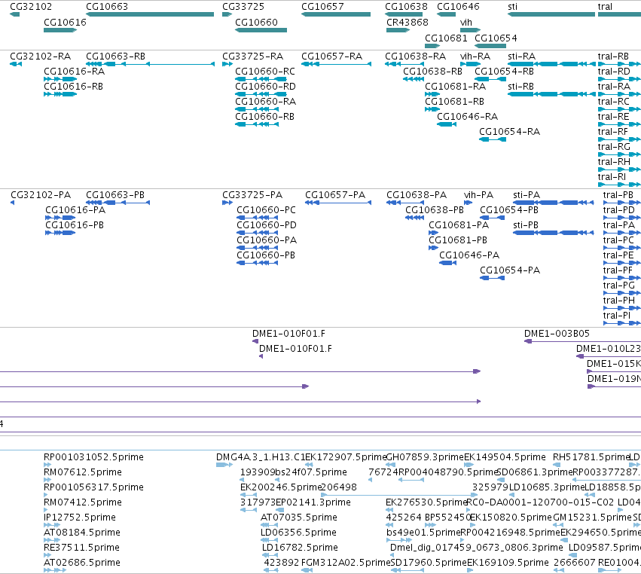Click the CG10663 gene span
This screenshot has height=574, width=641.
click(x=150, y=14)
